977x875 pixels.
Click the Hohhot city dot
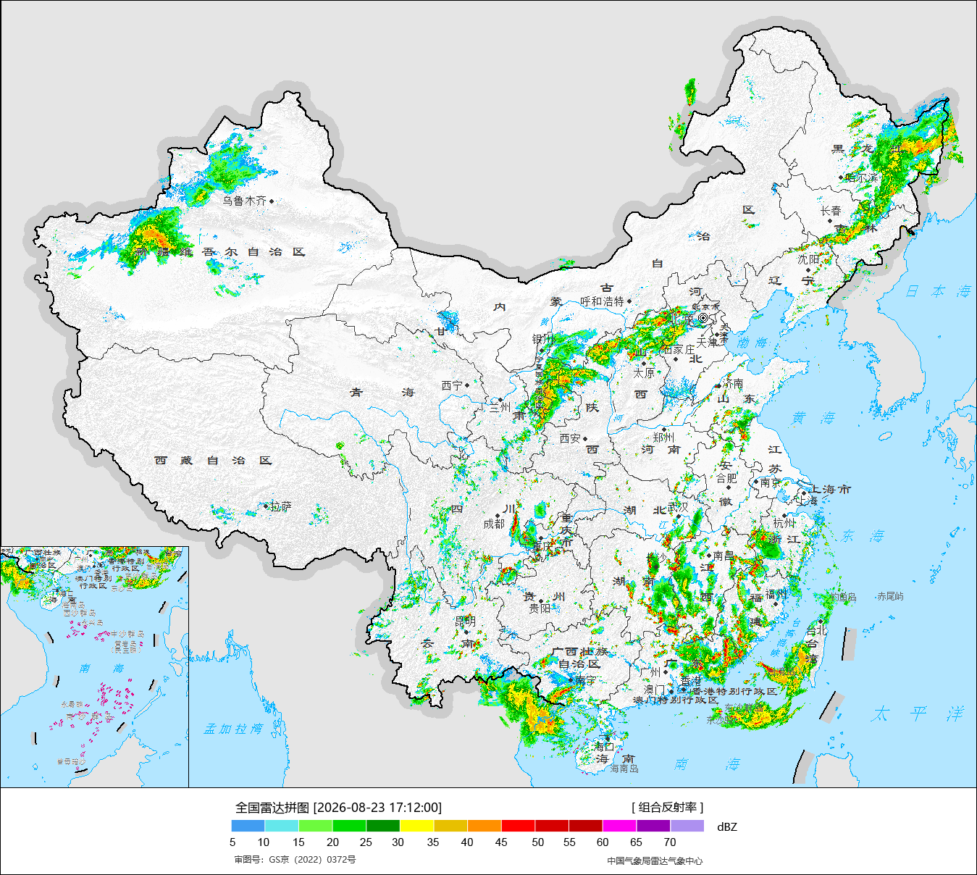click(x=629, y=301)
